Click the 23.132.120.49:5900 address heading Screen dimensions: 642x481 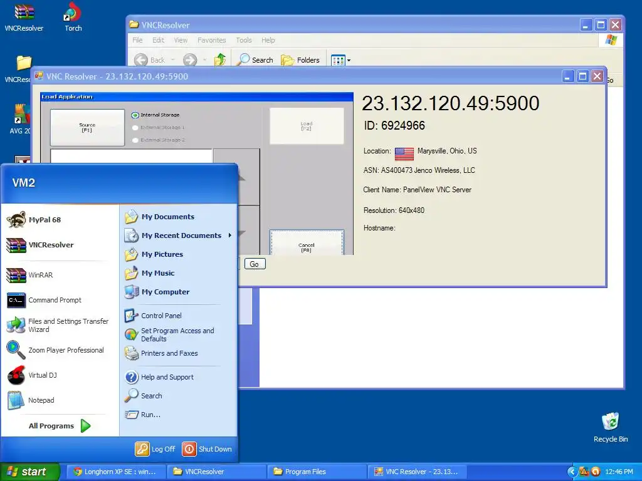pyautogui.click(x=450, y=103)
